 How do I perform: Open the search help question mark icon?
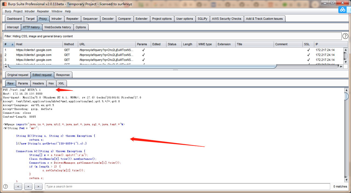click(x=5, y=186)
